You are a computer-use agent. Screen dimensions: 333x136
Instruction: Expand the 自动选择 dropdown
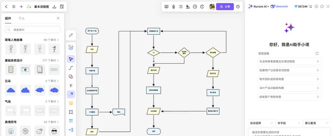(261, 123)
